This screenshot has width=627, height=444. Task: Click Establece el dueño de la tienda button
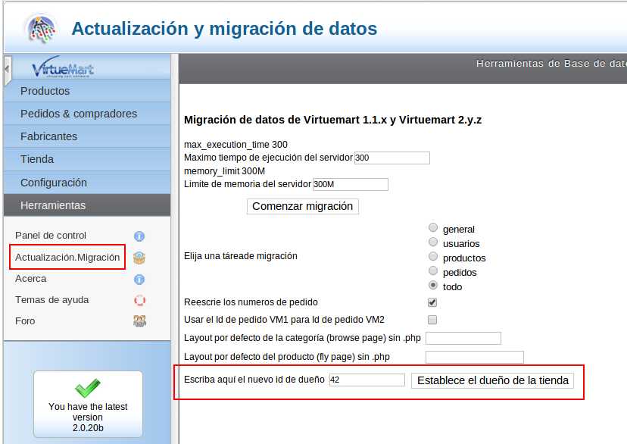click(493, 380)
